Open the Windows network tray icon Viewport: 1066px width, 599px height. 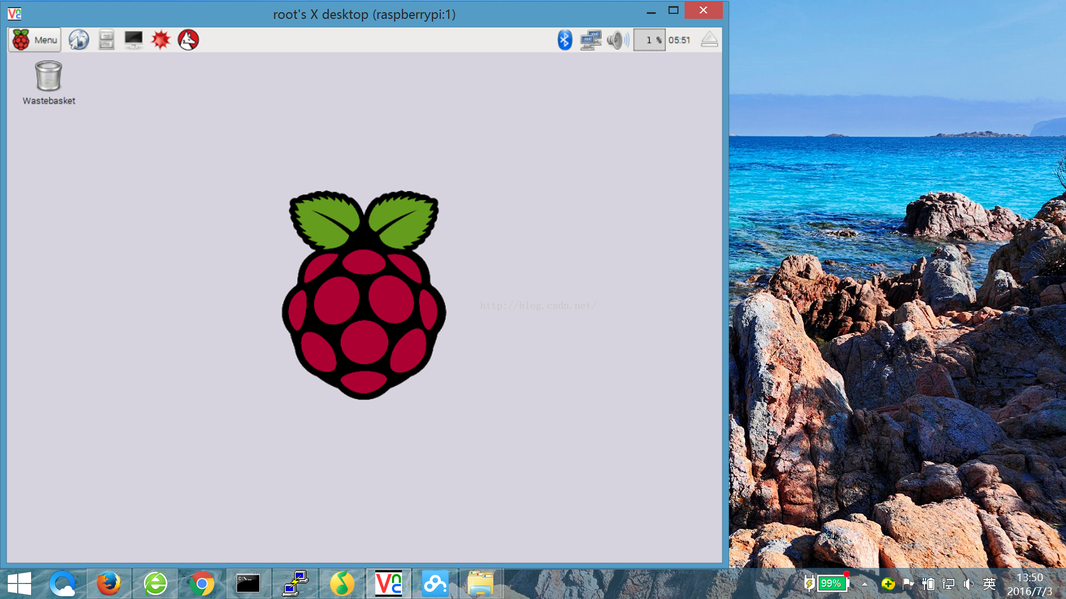(948, 584)
